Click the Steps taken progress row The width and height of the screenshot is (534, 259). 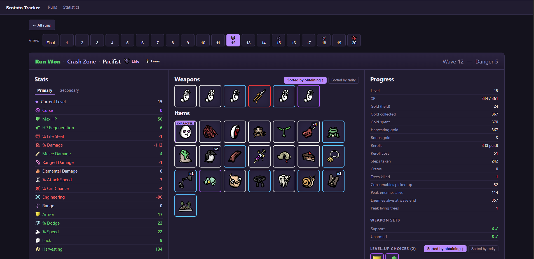pyautogui.click(x=434, y=161)
